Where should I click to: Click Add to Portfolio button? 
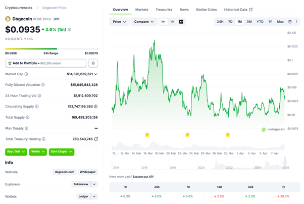tap(45, 63)
